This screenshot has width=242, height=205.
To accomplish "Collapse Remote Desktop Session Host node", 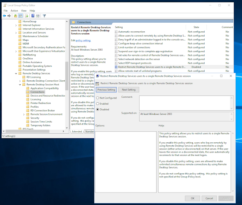I will 20,85.
